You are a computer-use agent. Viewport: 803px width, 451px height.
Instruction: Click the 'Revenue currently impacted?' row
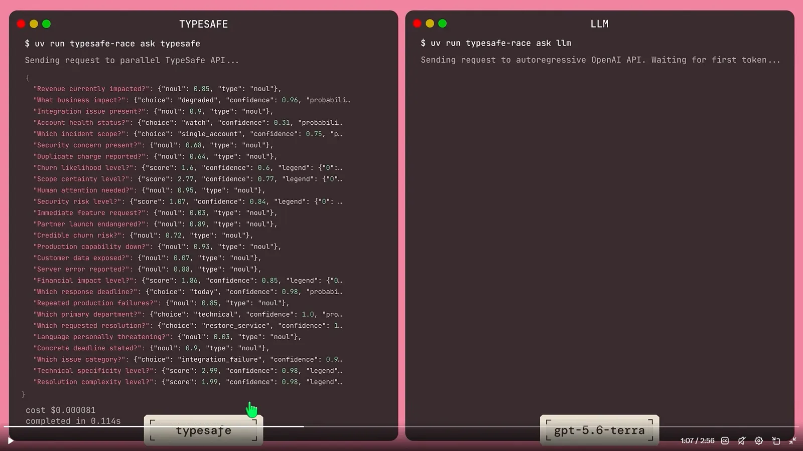pyautogui.click(x=157, y=89)
